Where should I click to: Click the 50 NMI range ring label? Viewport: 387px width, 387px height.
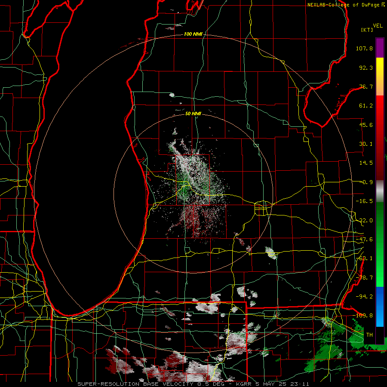193,114
